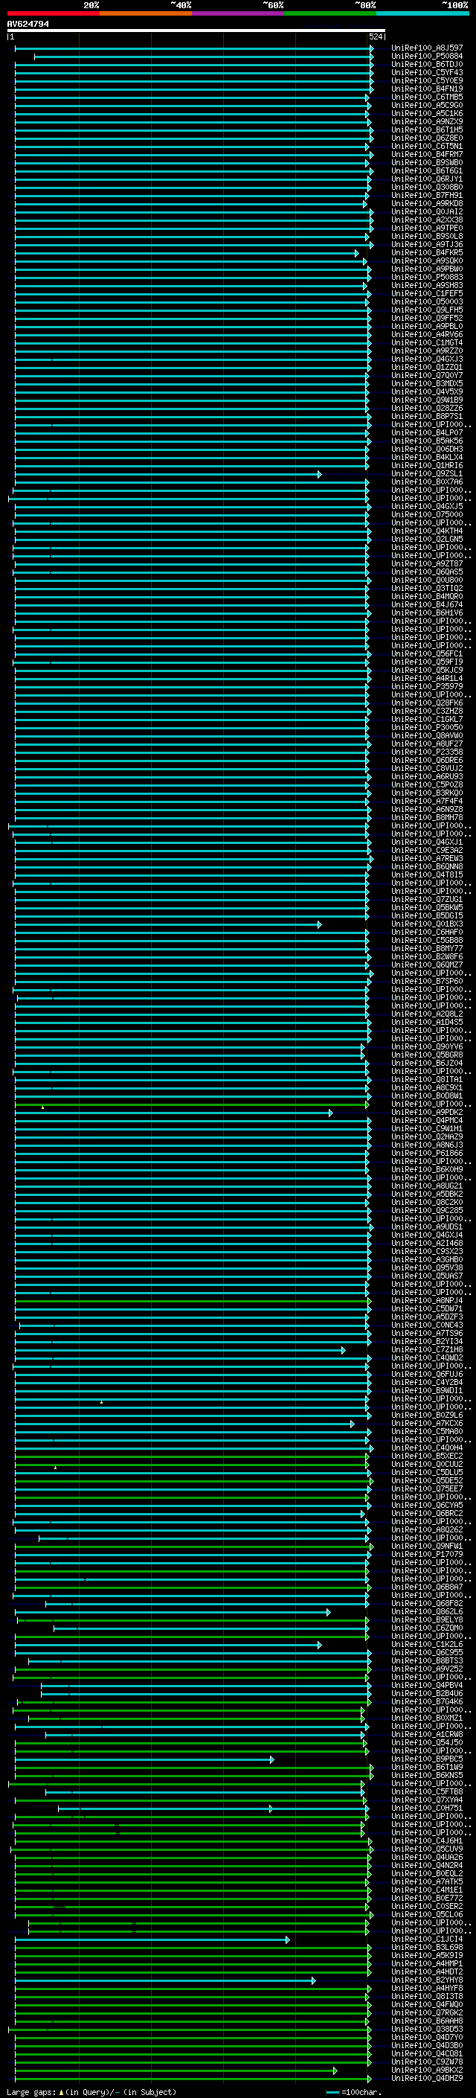Select hit label UniRef100_P50883

click(426, 277)
